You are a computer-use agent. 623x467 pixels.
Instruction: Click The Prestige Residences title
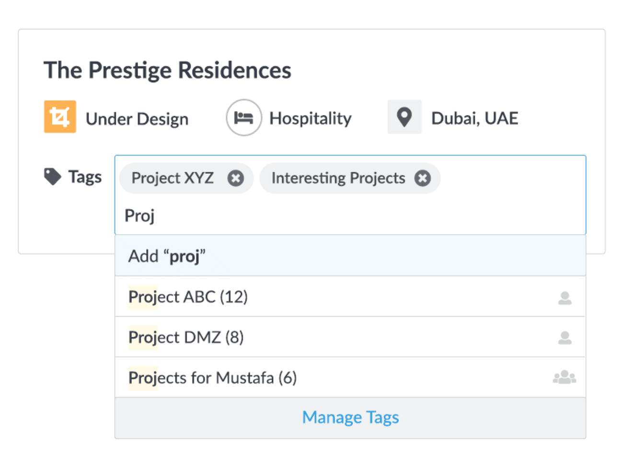pyautogui.click(x=167, y=70)
